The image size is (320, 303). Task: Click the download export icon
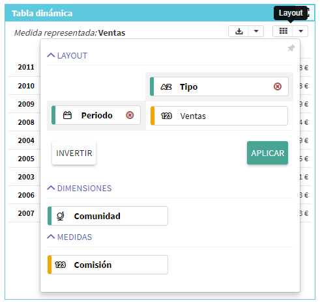[x=239, y=31]
